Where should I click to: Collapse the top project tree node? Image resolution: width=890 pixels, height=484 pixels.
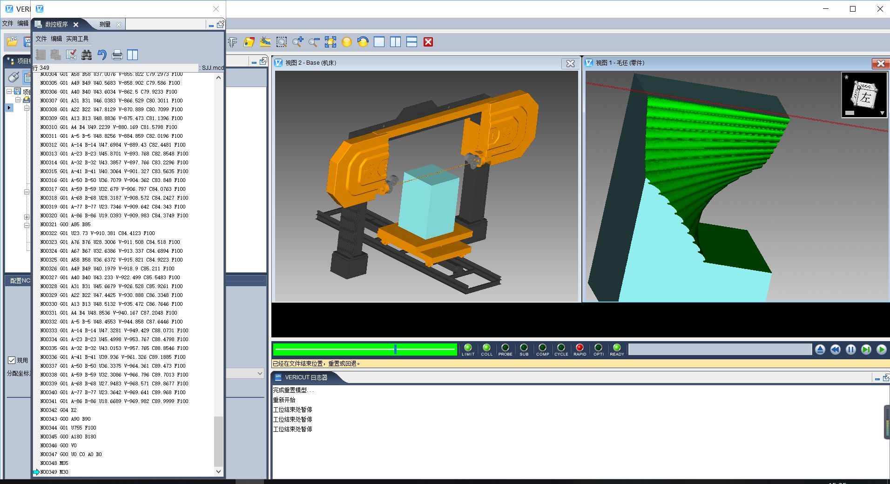click(x=9, y=92)
